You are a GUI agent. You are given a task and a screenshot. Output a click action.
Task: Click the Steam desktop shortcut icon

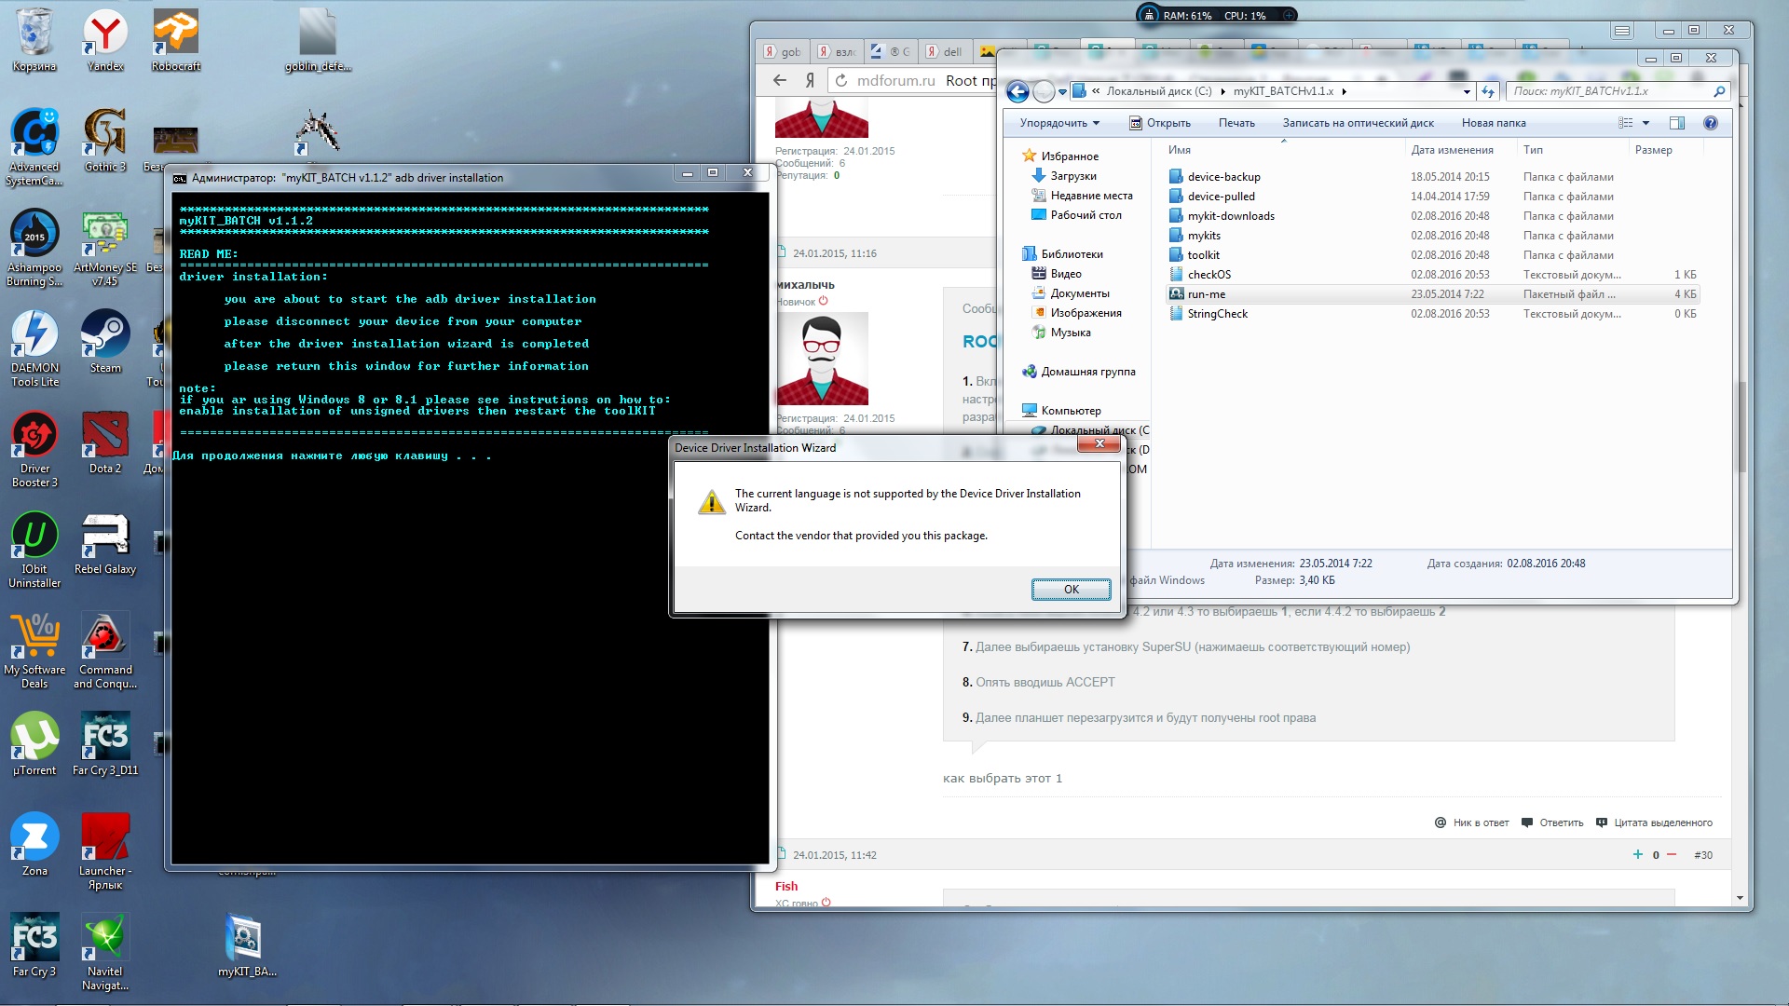tap(105, 335)
